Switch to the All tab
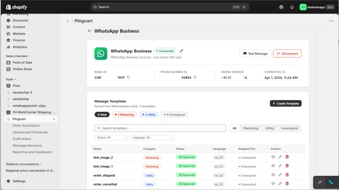The image size is (339, 190). (234, 128)
